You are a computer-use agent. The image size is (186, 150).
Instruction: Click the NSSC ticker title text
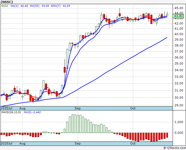coord(7,2)
